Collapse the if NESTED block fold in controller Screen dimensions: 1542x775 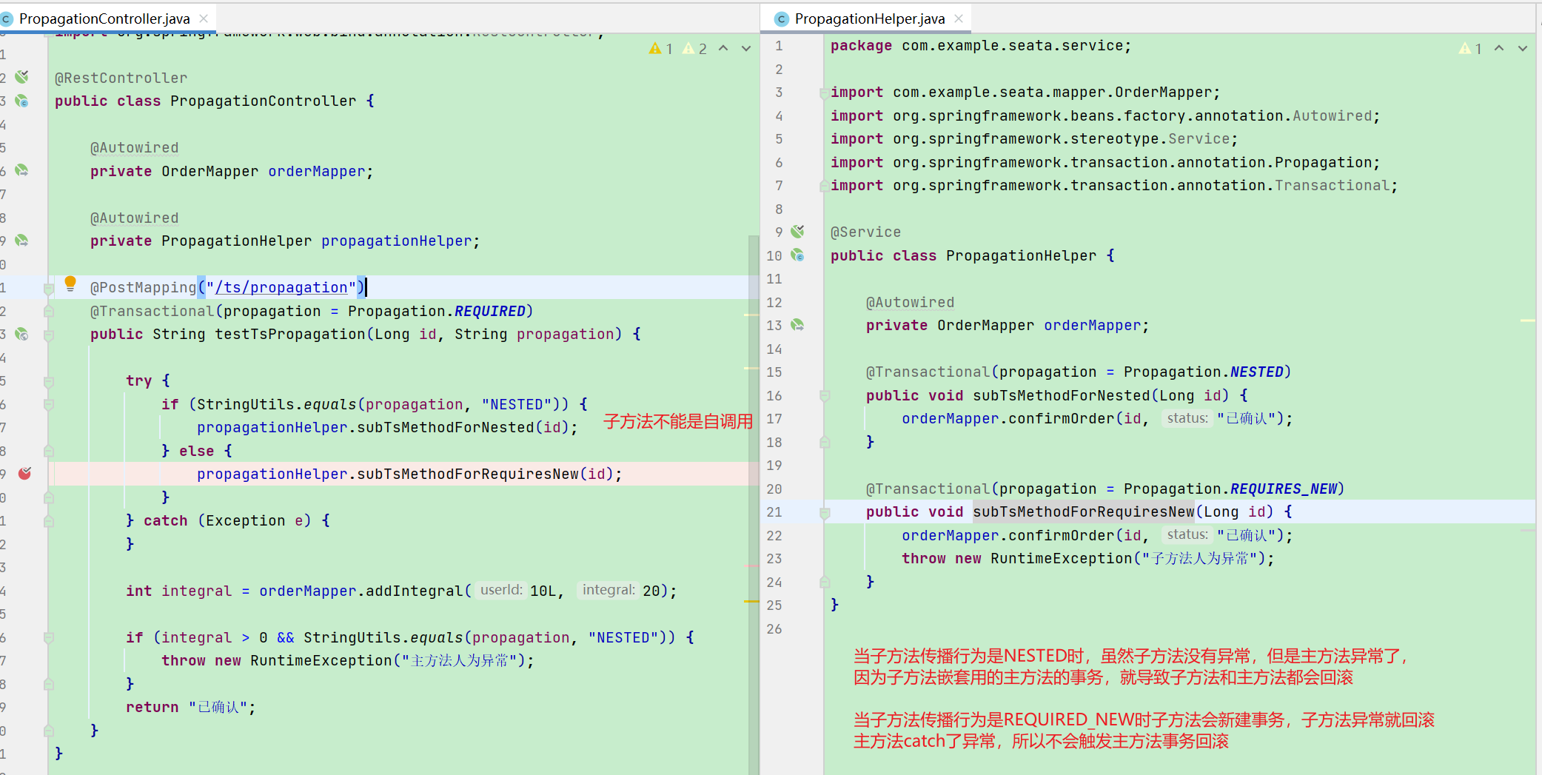tap(49, 405)
